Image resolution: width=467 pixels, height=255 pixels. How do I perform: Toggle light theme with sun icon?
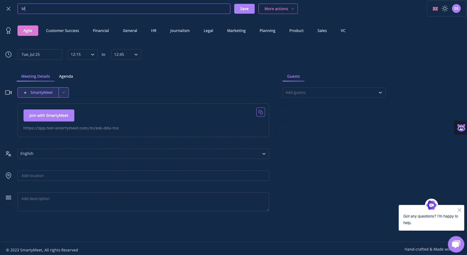(445, 9)
